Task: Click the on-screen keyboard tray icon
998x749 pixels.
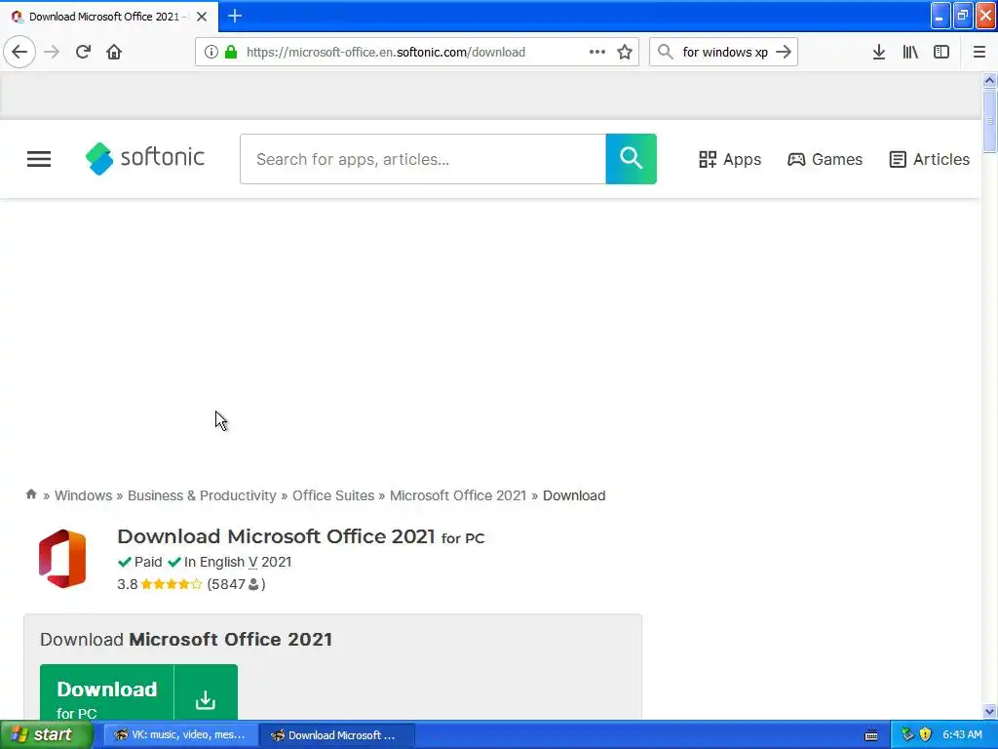Action: (x=871, y=735)
